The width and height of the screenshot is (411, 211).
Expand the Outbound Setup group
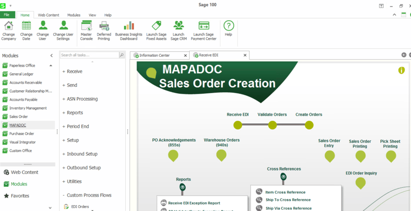(x=81, y=168)
